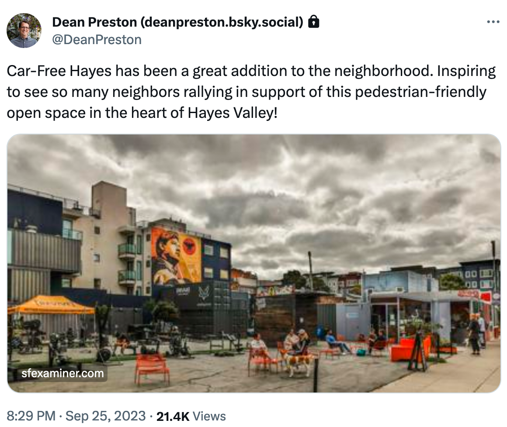Click the phrase Hayes Valley! in the tweet
Image resolution: width=507 pixels, height=427 pixels.
tap(233, 113)
